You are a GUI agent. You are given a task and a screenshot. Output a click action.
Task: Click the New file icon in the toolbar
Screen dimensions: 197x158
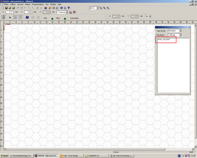tap(3, 8)
